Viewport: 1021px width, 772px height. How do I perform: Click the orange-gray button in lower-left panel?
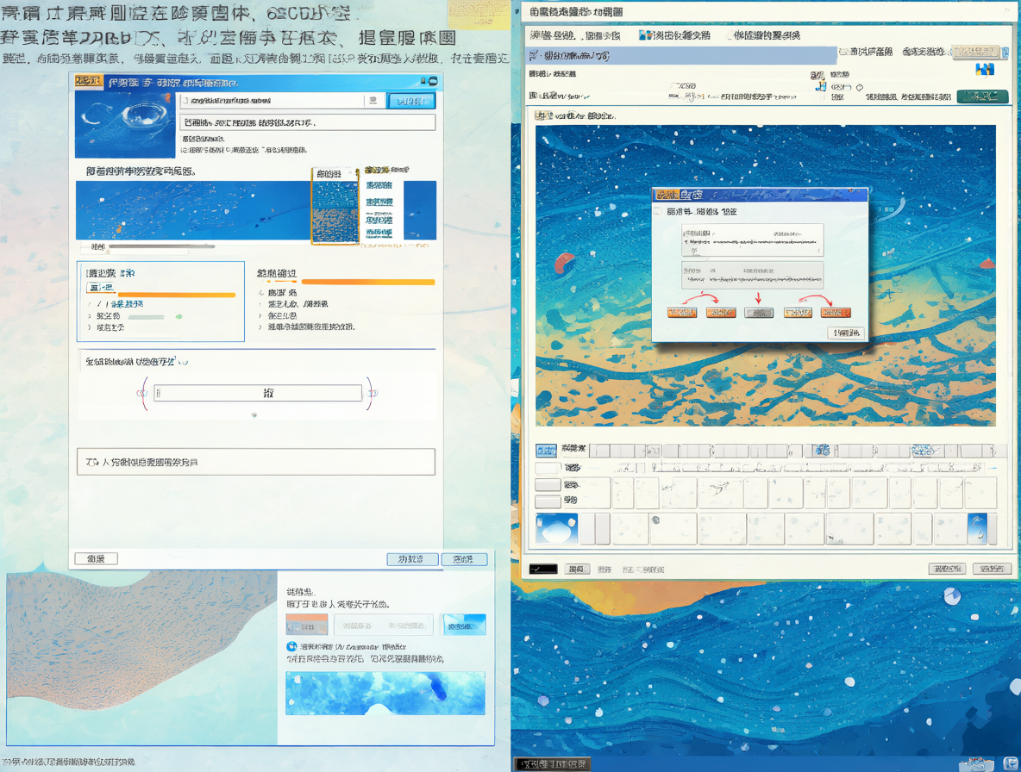pyautogui.click(x=307, y=625)
